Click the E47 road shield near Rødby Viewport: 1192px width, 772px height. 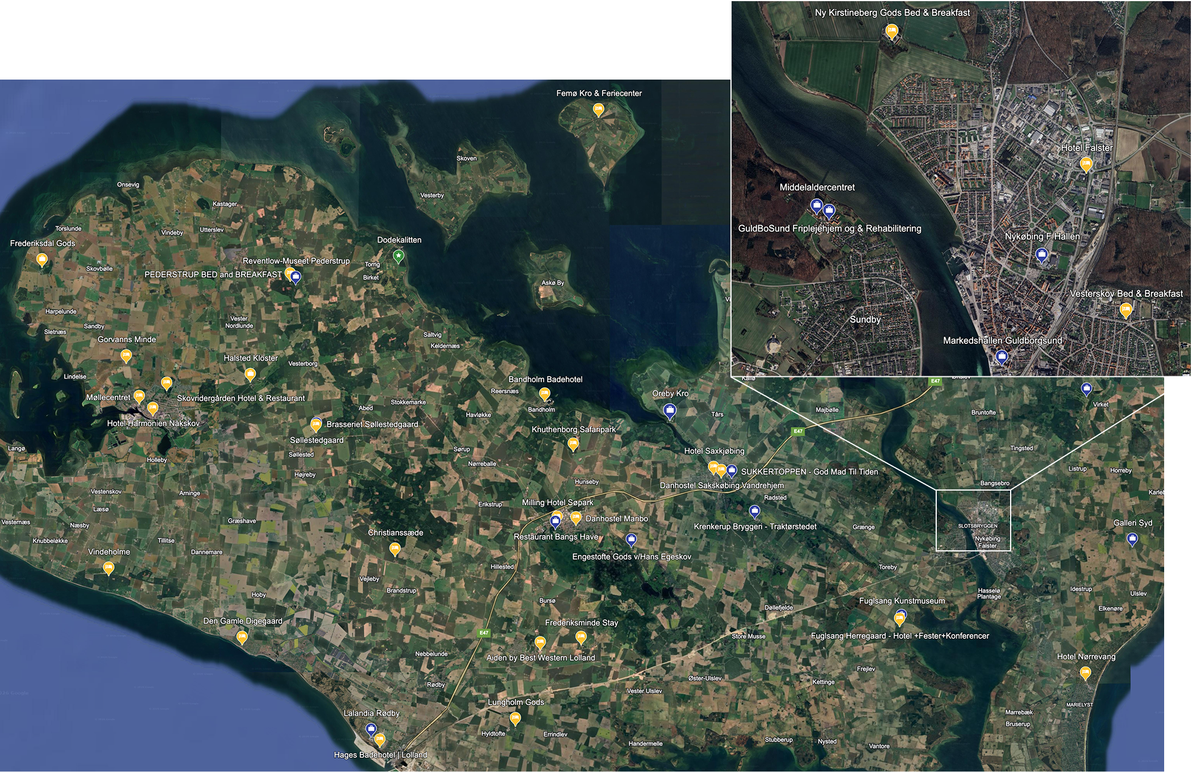pos(484,633)
